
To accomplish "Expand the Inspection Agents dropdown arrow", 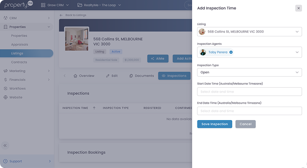I will [297, 52].
